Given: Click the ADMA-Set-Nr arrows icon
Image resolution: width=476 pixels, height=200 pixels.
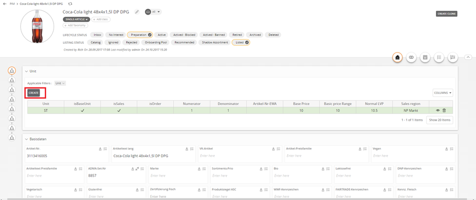Looking at the screenshot, I should tap(137, 169).
